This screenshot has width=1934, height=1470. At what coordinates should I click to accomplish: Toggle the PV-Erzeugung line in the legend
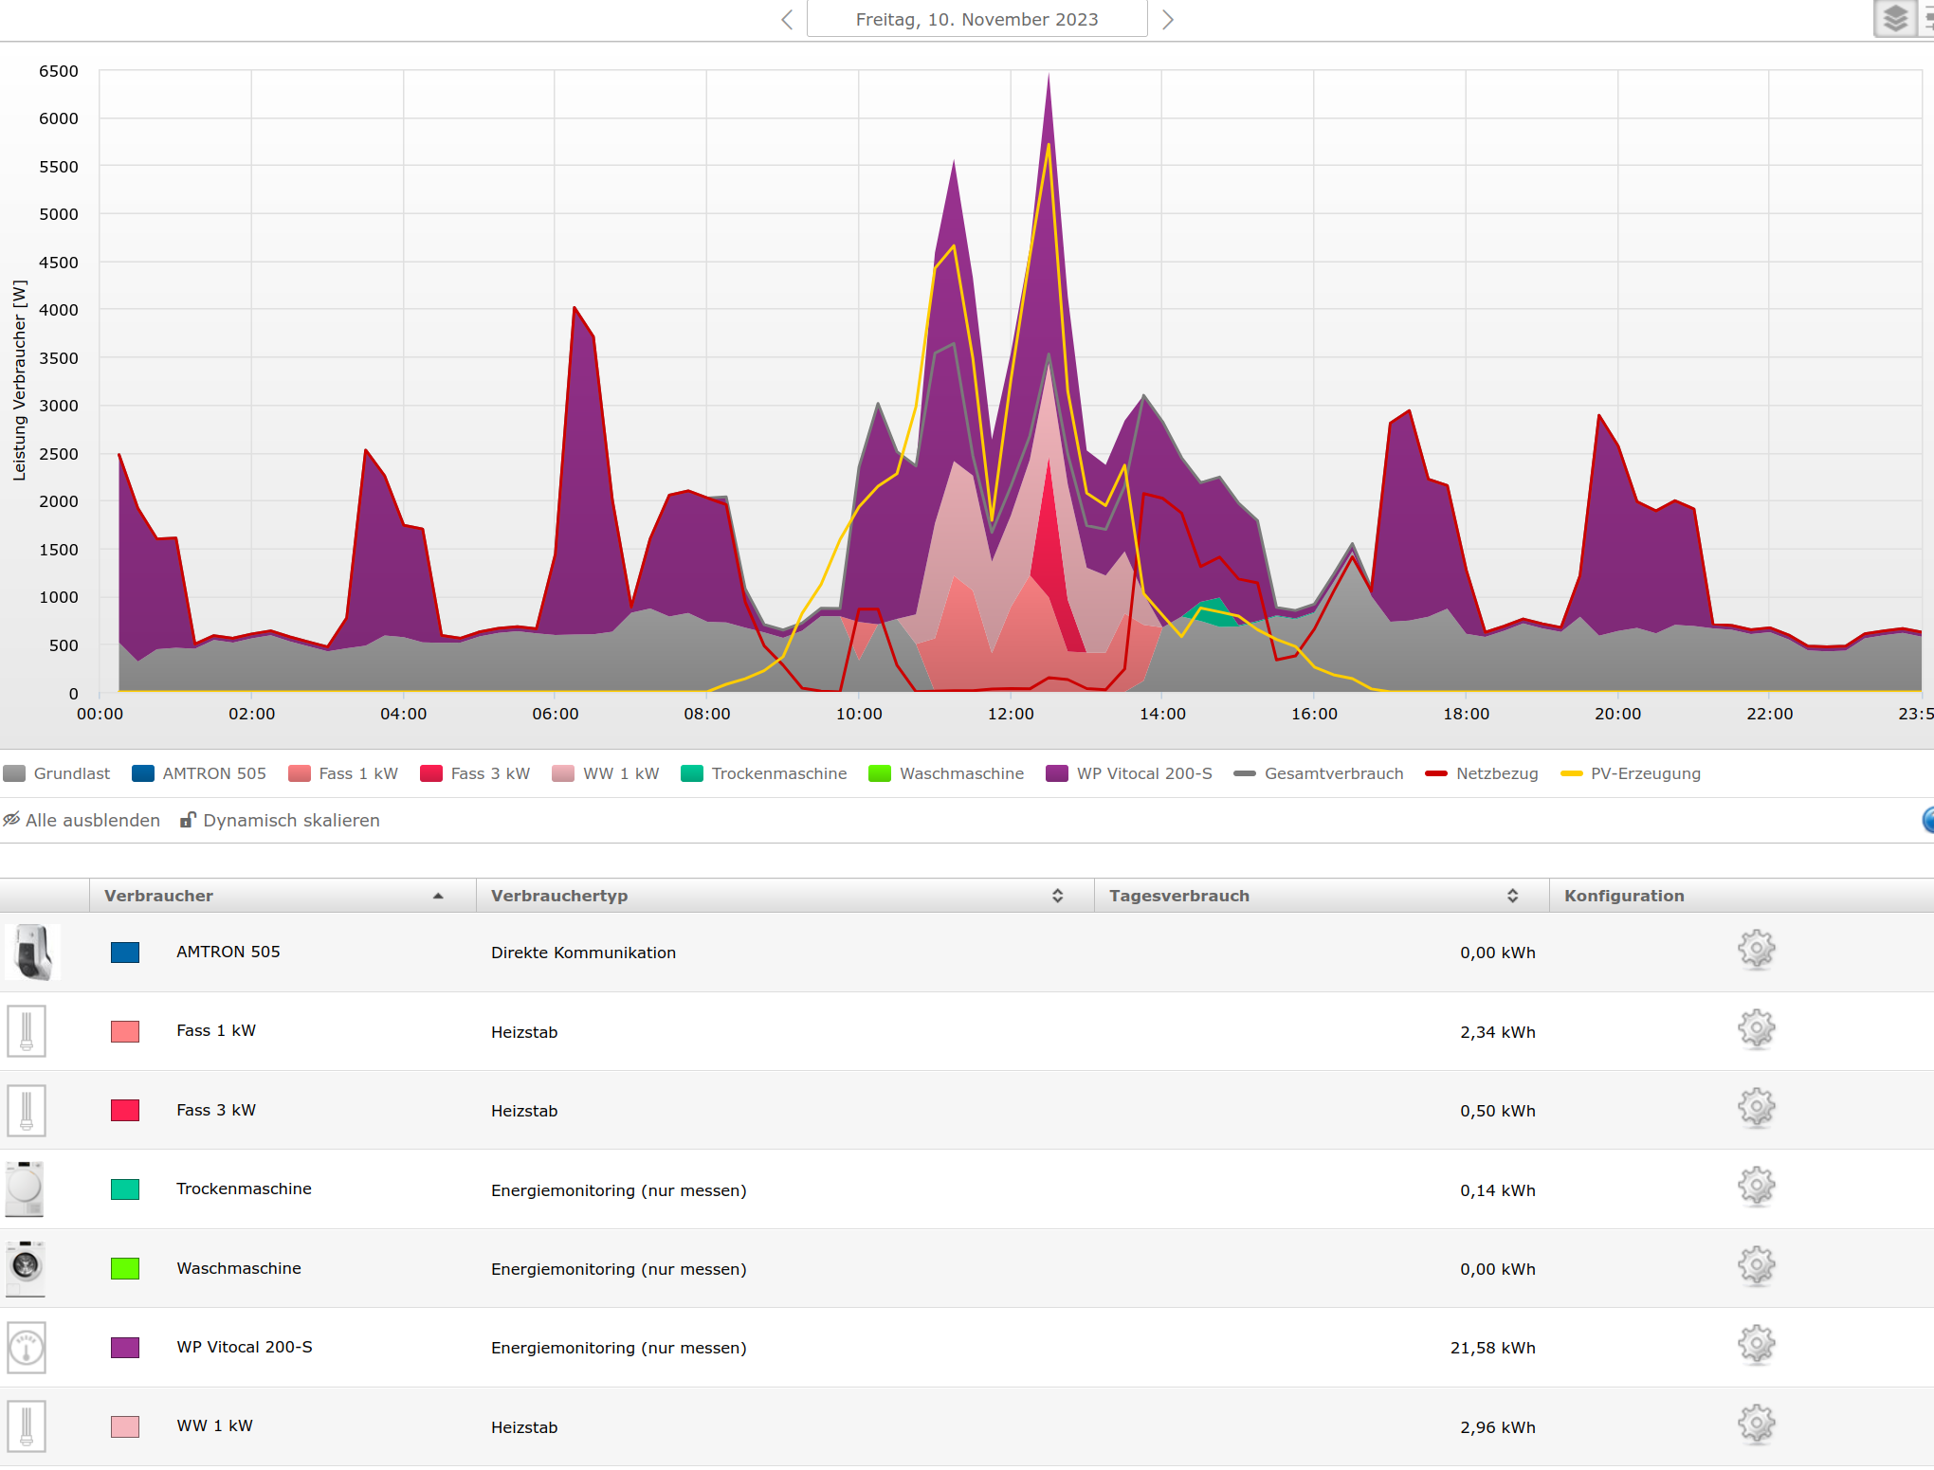pyautogui.click(x=1631, y=773)
